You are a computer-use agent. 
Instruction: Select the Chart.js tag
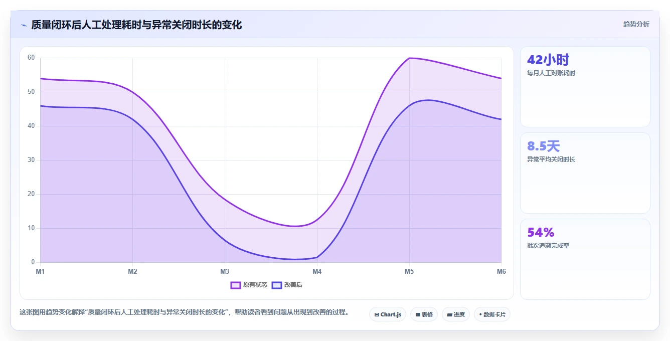tap(388, 314)
